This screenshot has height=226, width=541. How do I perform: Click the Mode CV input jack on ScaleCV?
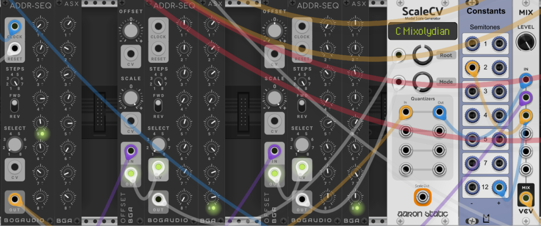point(399,82)
